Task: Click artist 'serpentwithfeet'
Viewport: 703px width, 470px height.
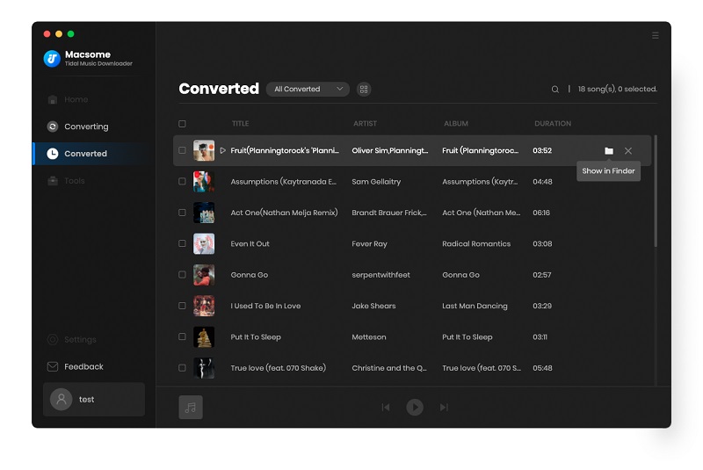Action: pos(380,275)
